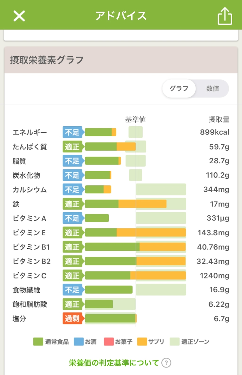Tap the 不足 badge next to エネルギー
Image resolution: width=242 pixels, height=375 pixels.
point(72,132)
